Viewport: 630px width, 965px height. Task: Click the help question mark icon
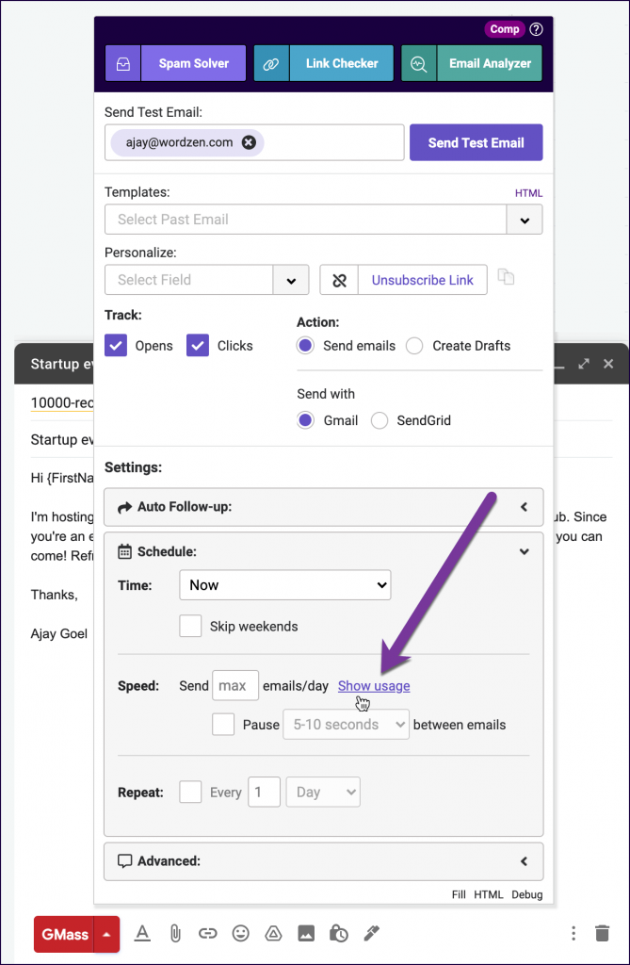(537, 29)
